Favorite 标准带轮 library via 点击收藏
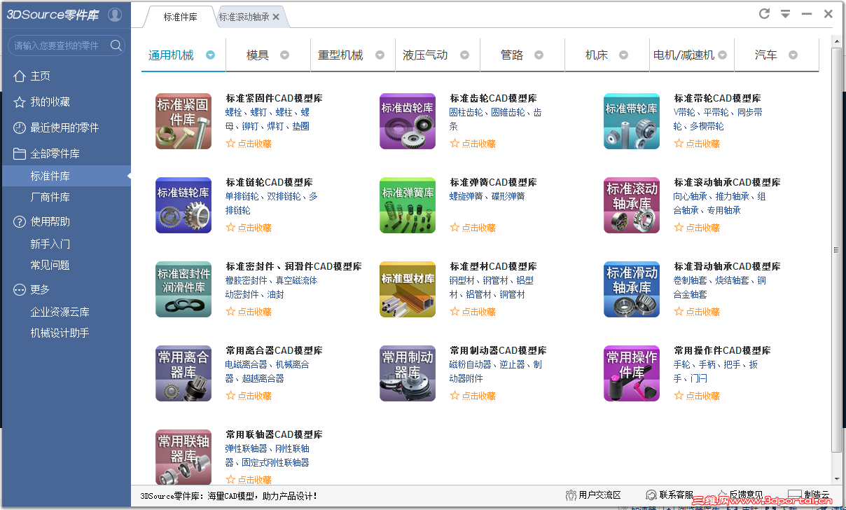 (x=697, y=144)
